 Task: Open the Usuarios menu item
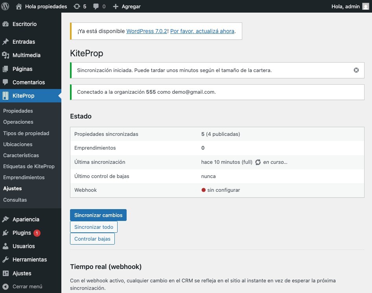[x=31, y=246]
